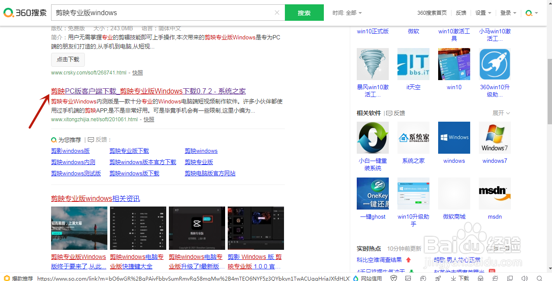
Task: Open 快照 for the crsky.com result
Action: coord(137,73)
